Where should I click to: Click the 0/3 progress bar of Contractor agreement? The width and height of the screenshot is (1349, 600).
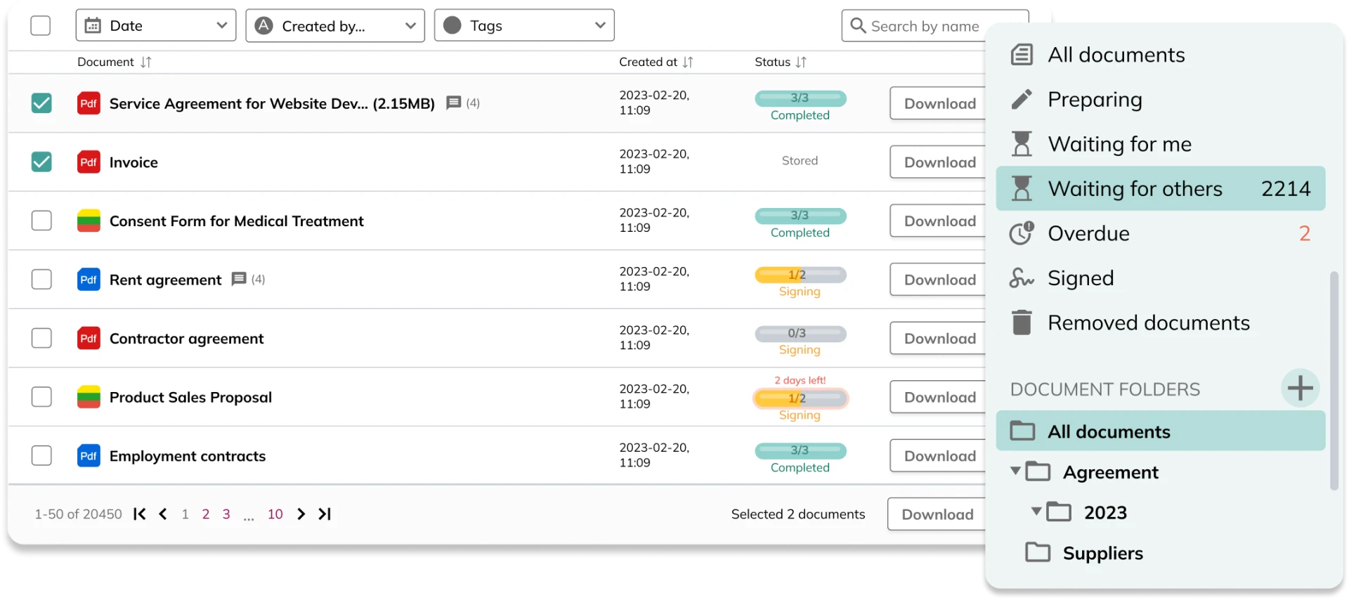click(x=800, y=333)
